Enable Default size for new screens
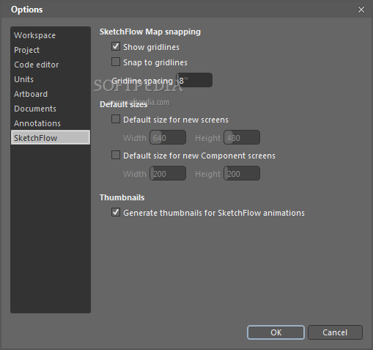This screenshot has width=373, height=350. pyautogui.click(x=116, y=120)
